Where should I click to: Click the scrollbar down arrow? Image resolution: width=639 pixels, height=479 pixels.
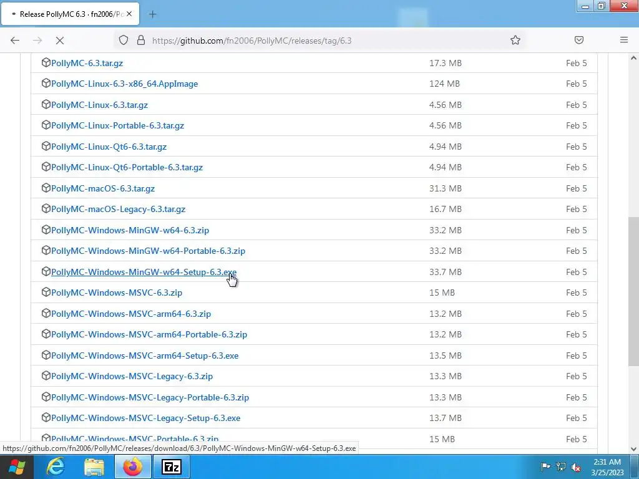[x=633, y=449]
